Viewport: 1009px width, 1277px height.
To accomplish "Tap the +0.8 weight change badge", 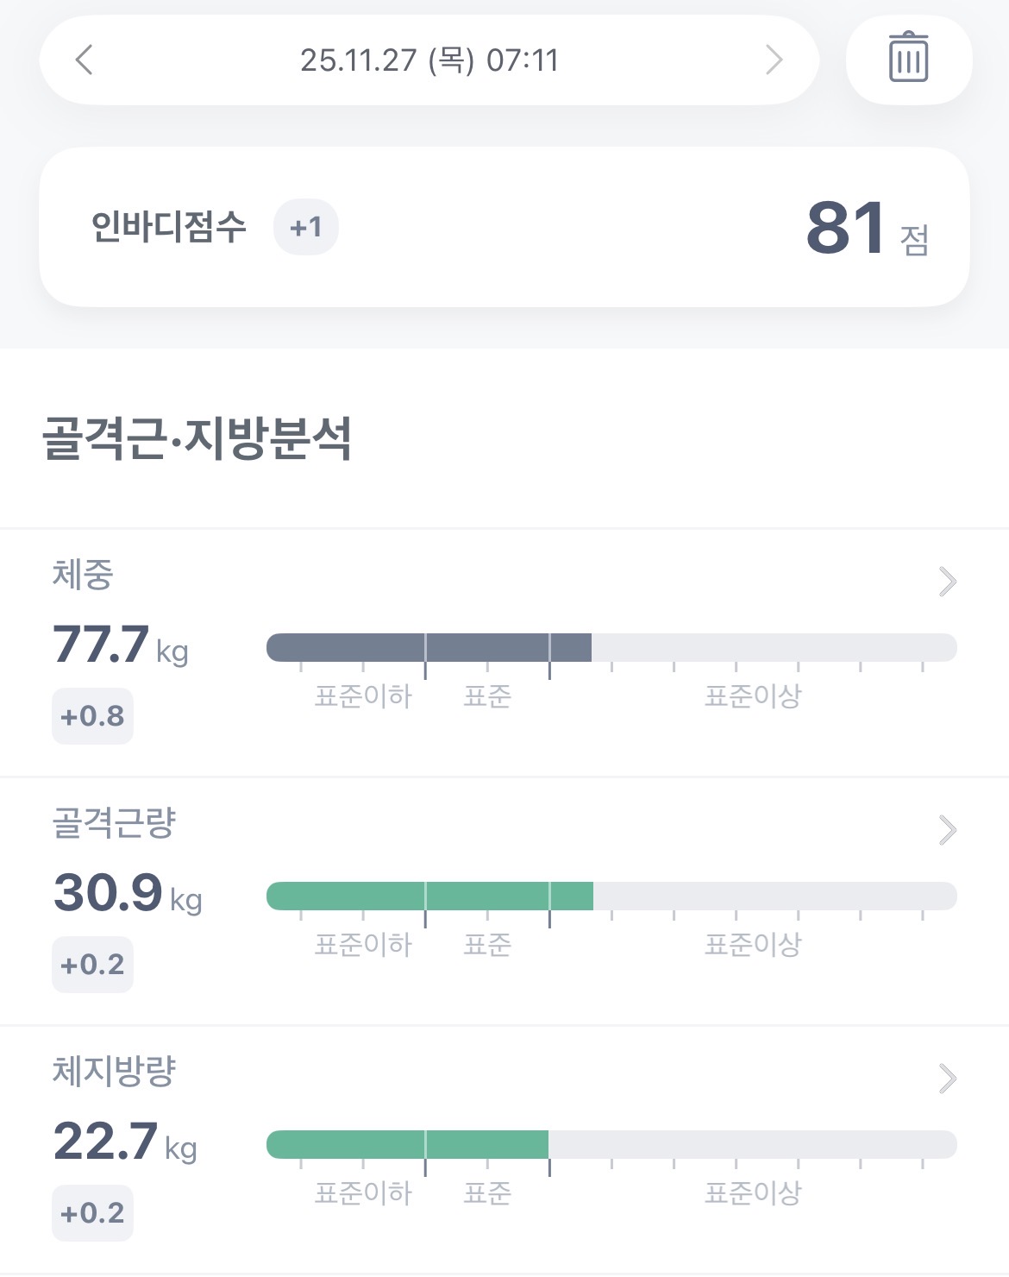I will tap(92, 716).
